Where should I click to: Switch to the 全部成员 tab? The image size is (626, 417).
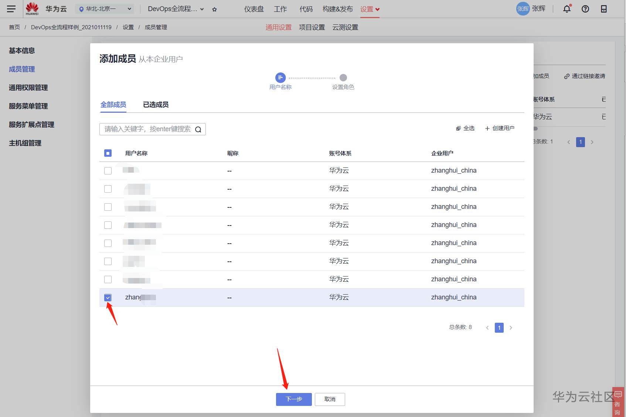click(113, 105)
